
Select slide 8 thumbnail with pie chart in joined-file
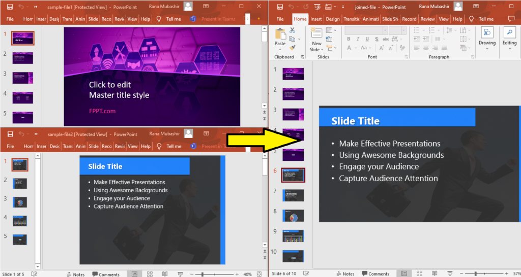(x=293, y=215)
